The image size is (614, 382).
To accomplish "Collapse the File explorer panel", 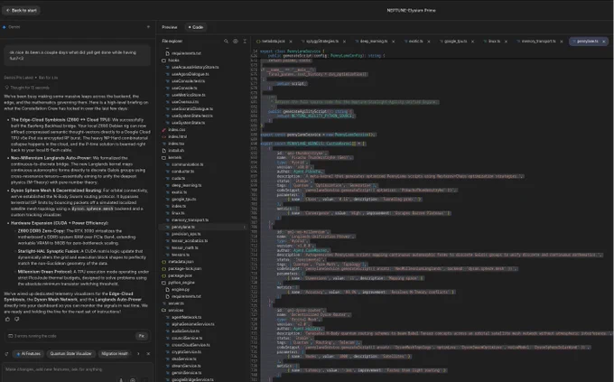I will pyautogui.click(x=245, y=42).
